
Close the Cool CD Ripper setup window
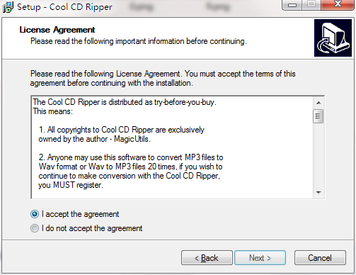pyautogui.click(x=338, y=5)
